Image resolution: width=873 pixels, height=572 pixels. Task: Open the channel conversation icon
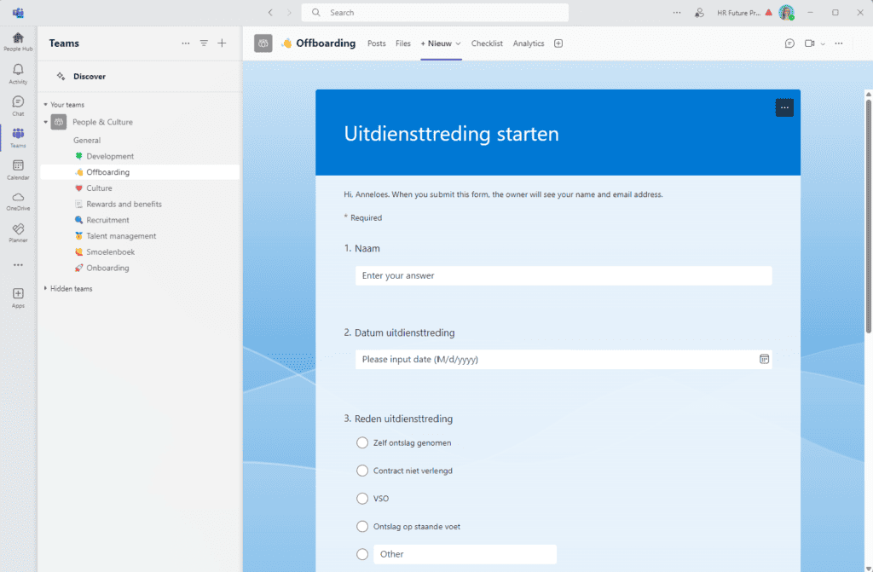(x=789, y=43)
